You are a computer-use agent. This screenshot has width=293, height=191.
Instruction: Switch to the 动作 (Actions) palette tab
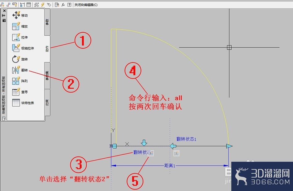click(x=47, y=49)
